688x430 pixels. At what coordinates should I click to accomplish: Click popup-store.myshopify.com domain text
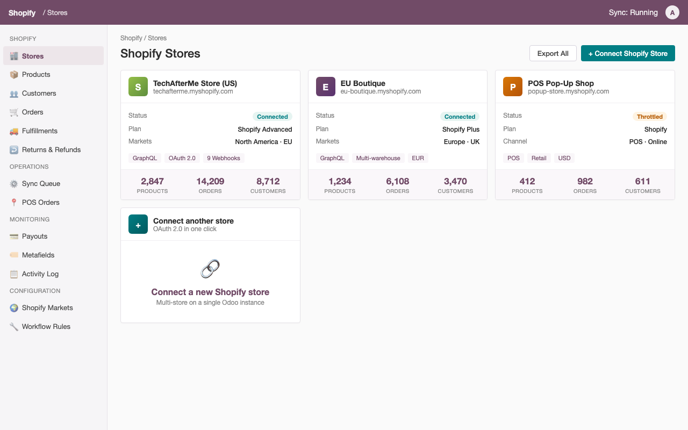coord(569,91)
